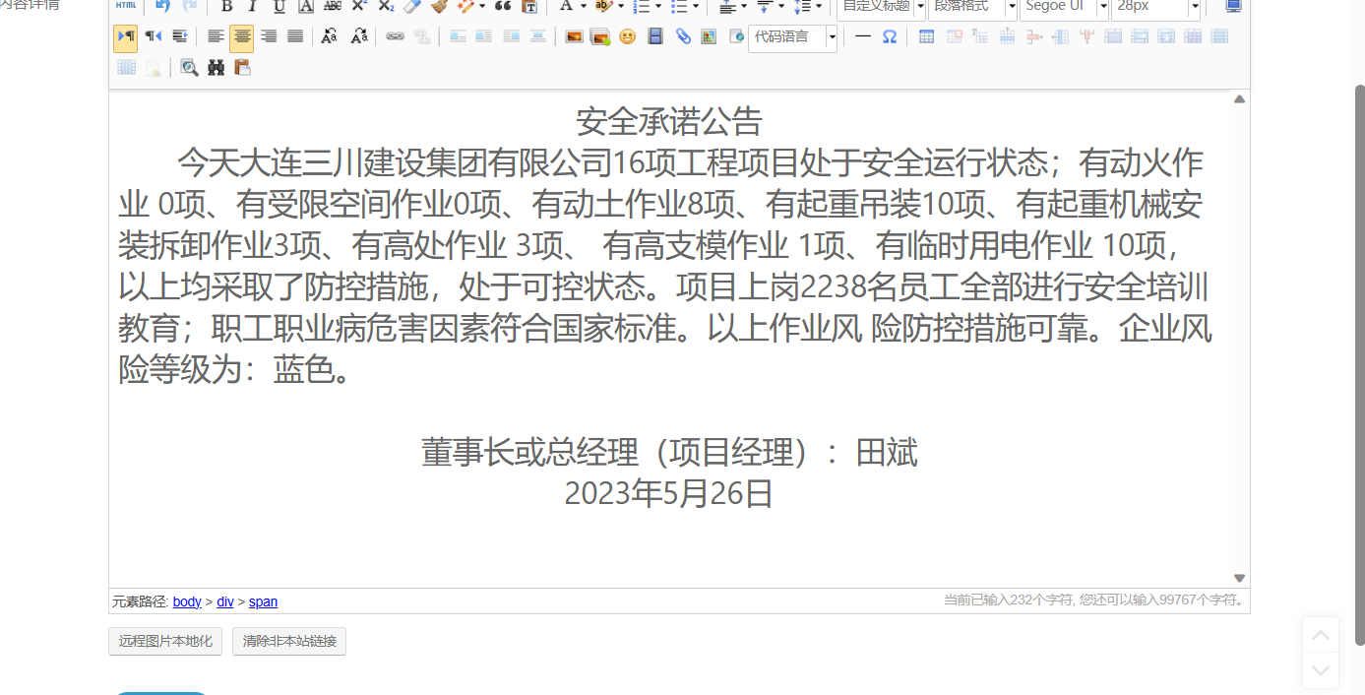Click the heading text 安全承诺公告
This screenshot has height=695, width=1365.
[669, 122]
